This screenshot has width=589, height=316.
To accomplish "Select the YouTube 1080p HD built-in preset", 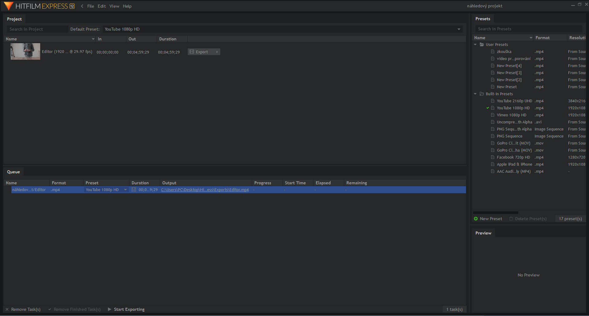I will (513, 108).
